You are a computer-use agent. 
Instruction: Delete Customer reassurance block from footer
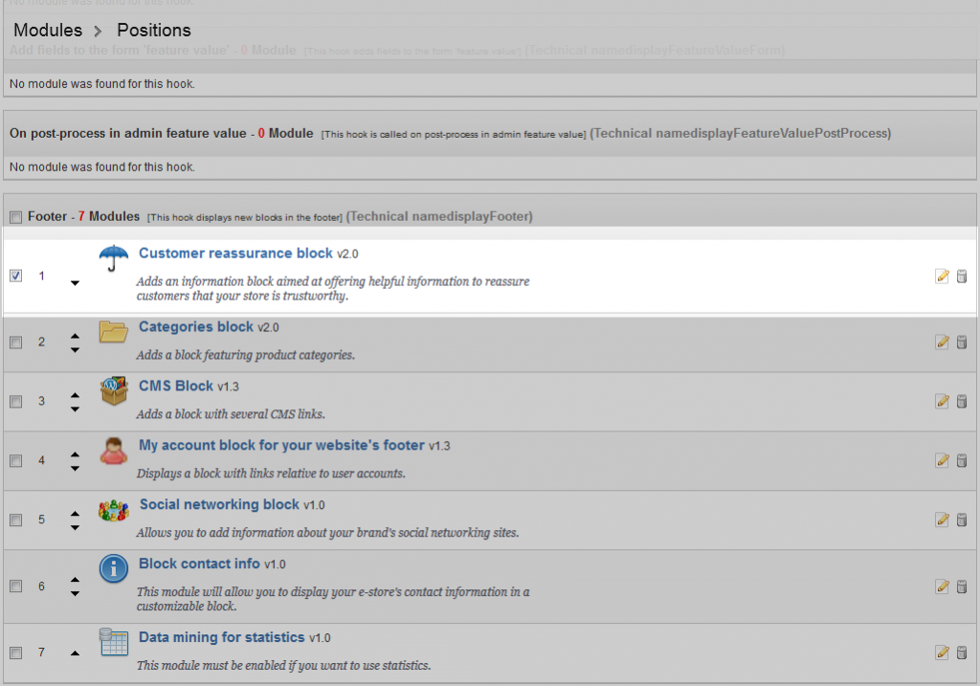962,277
